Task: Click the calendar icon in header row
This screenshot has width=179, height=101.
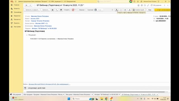Action: (x=138, y=5)
